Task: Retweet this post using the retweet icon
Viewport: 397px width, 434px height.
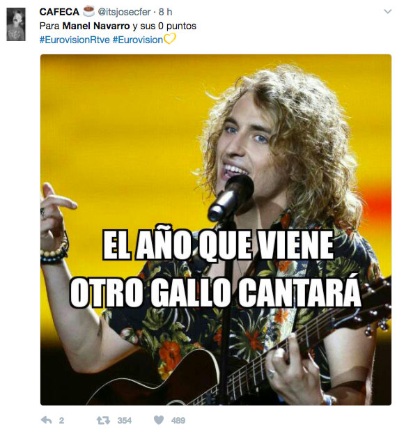Action: 103,421
